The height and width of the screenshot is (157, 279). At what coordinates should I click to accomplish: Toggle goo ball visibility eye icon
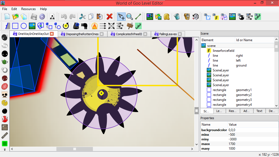click(x=241, y=17)
